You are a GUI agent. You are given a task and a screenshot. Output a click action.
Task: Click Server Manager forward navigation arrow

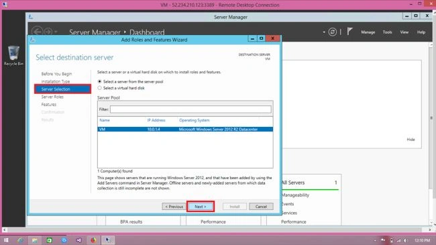pos(48,31)
